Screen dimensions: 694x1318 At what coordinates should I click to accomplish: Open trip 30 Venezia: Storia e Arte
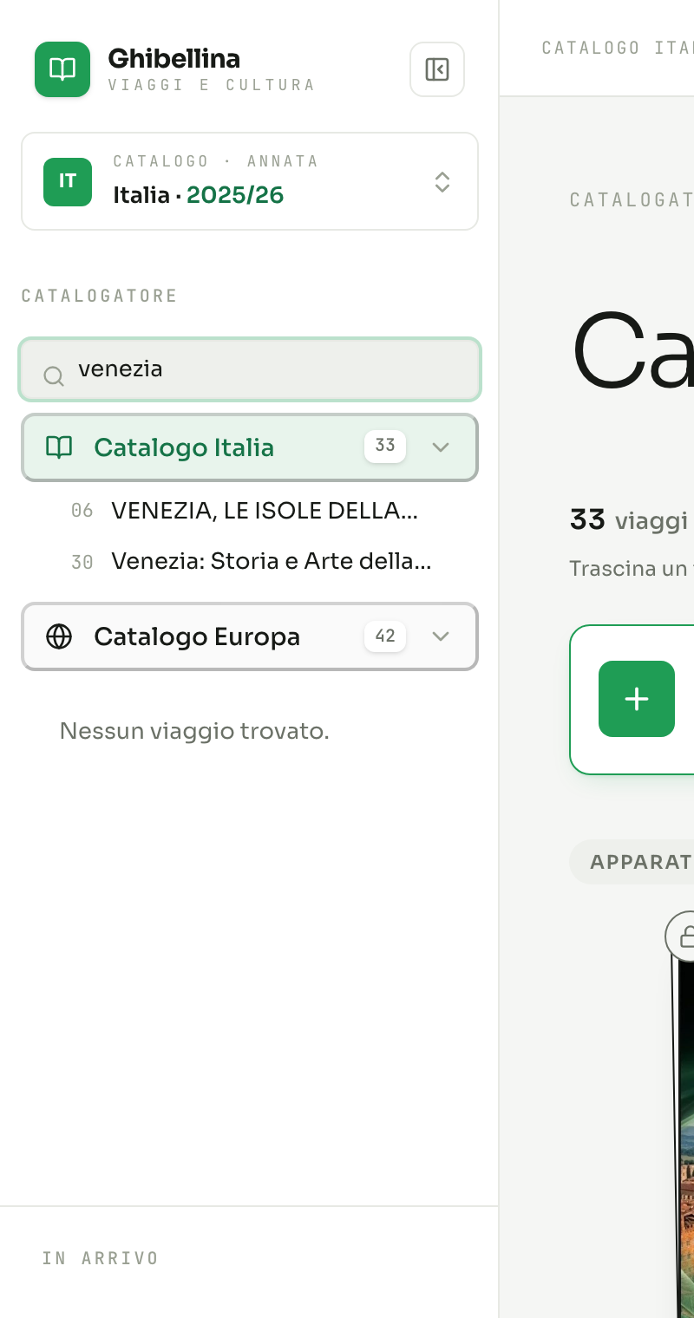(x=250, y=561)
